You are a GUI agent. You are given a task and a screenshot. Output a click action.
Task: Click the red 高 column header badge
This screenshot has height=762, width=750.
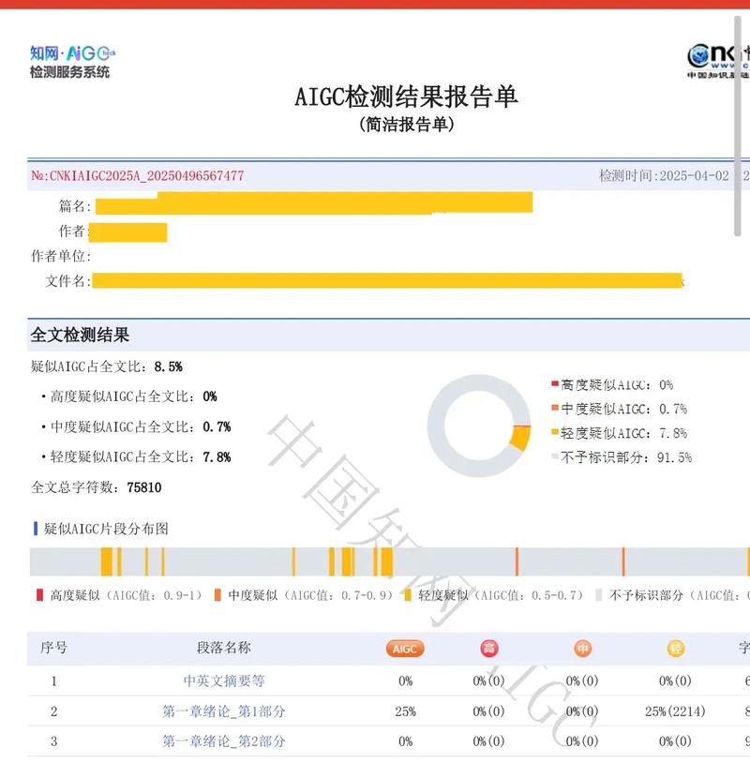(484, 648)
